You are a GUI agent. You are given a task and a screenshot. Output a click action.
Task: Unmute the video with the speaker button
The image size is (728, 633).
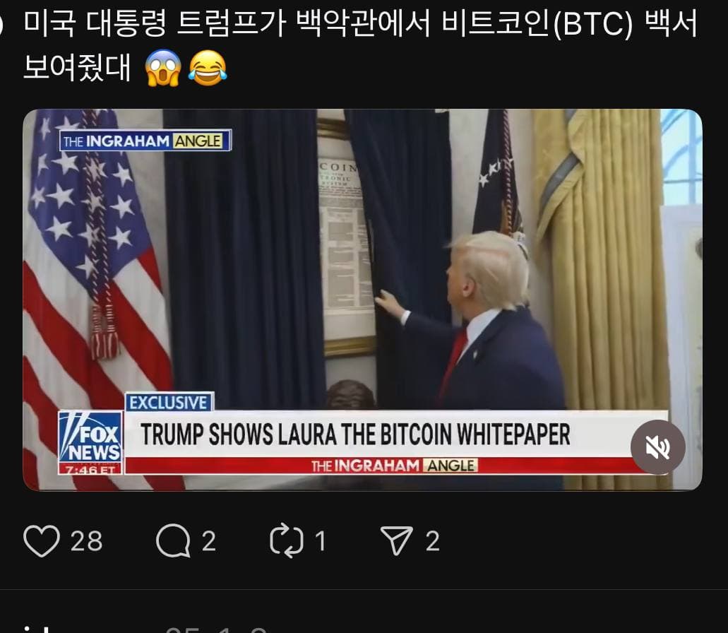pos(657,447)
